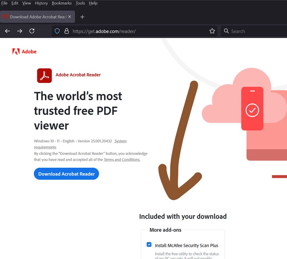287x259 pixels.
Task: Go back to the previous page
Action: pos(7,31)
